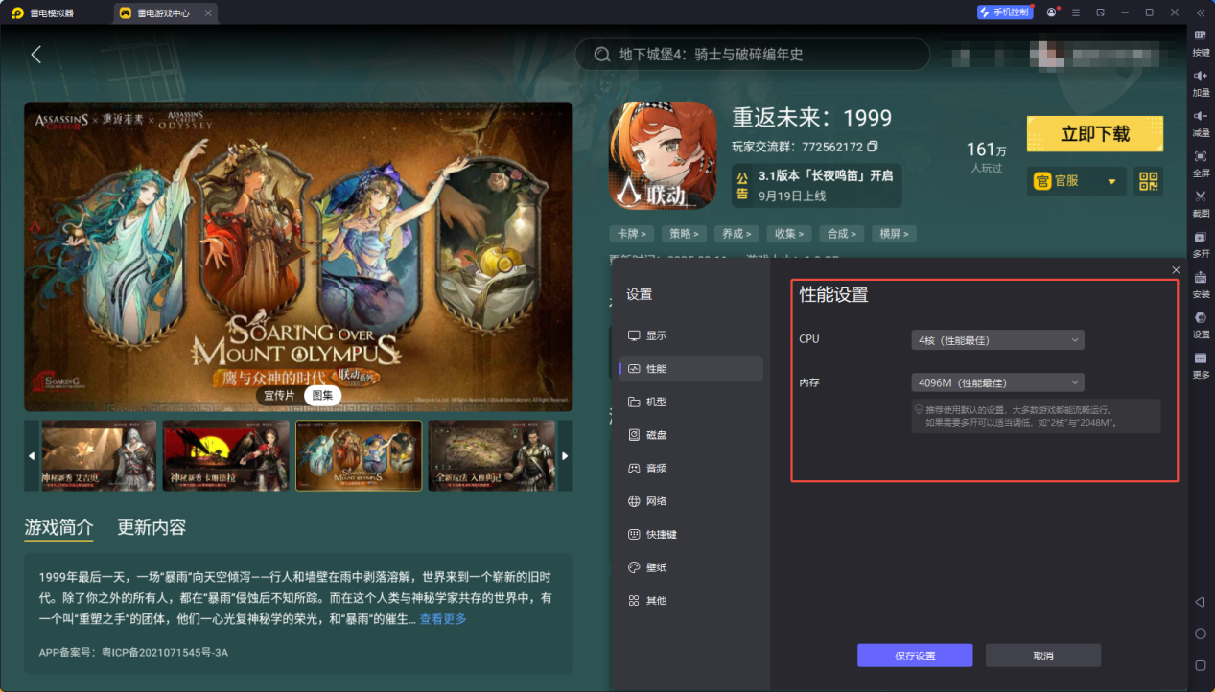Open the 机型 device model settings section

coord(690,402)
